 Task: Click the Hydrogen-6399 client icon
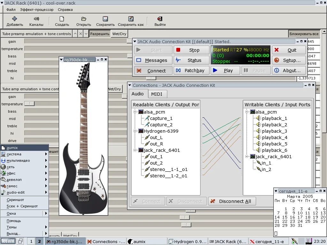click(x=141, y=131)
